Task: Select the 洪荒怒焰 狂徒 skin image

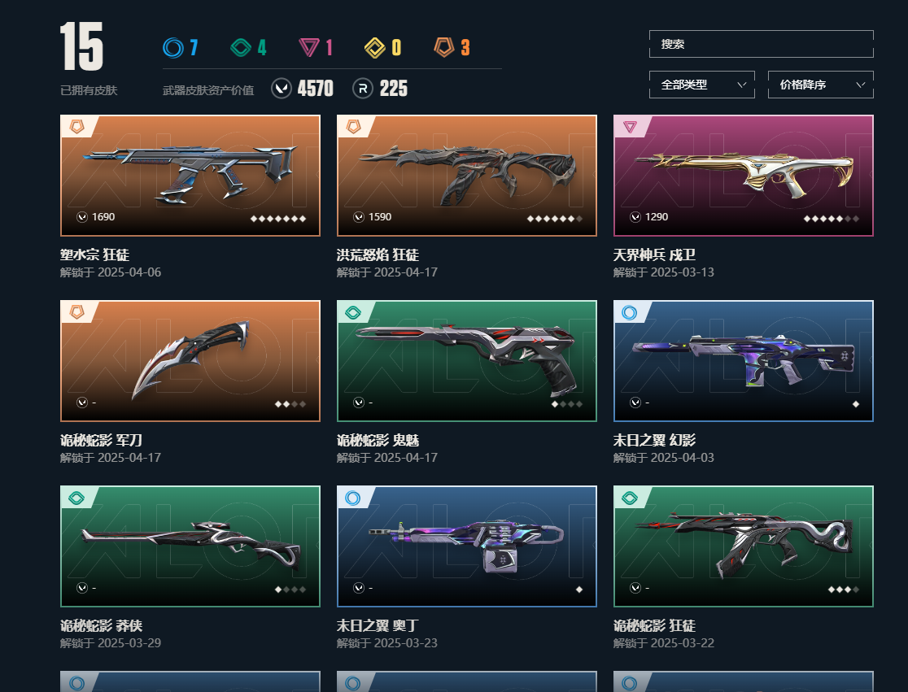Action: [467, 176]
